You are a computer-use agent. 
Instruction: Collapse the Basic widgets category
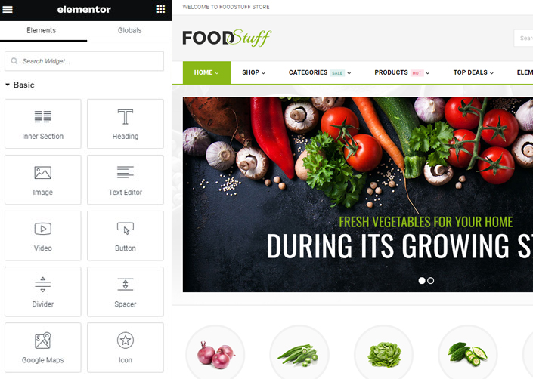point(20,85)
